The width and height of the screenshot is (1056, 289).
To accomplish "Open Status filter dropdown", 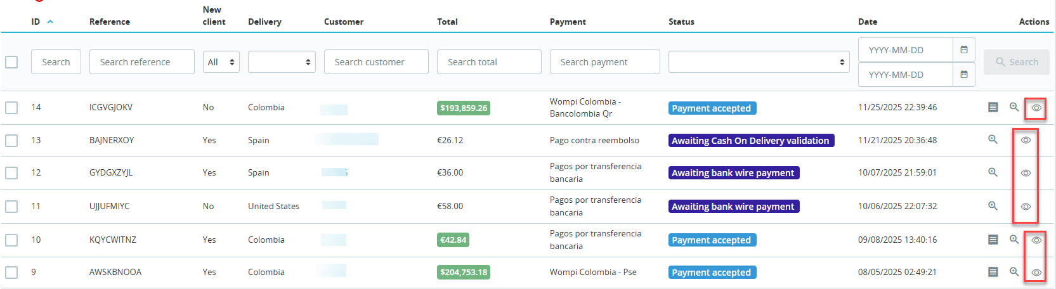I will point(759,62).
